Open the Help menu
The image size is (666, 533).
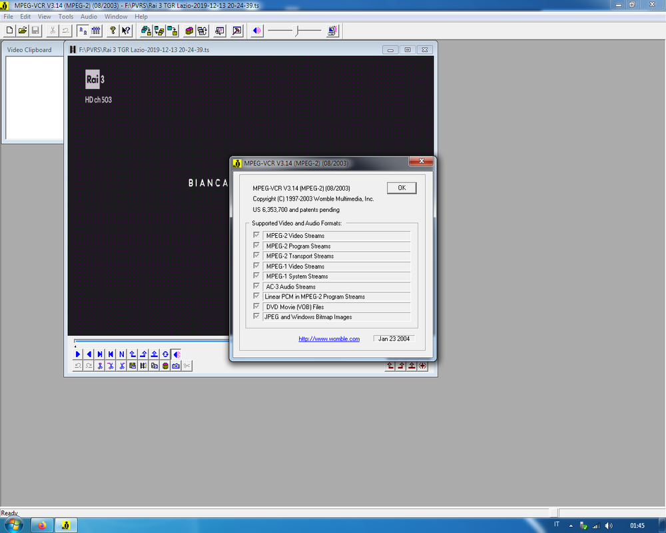pyautogui.click(x=141, y=17)
